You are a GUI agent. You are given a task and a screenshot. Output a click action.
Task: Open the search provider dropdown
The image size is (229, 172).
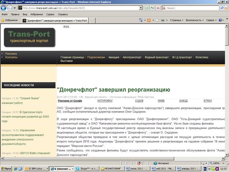coord(226,8)
